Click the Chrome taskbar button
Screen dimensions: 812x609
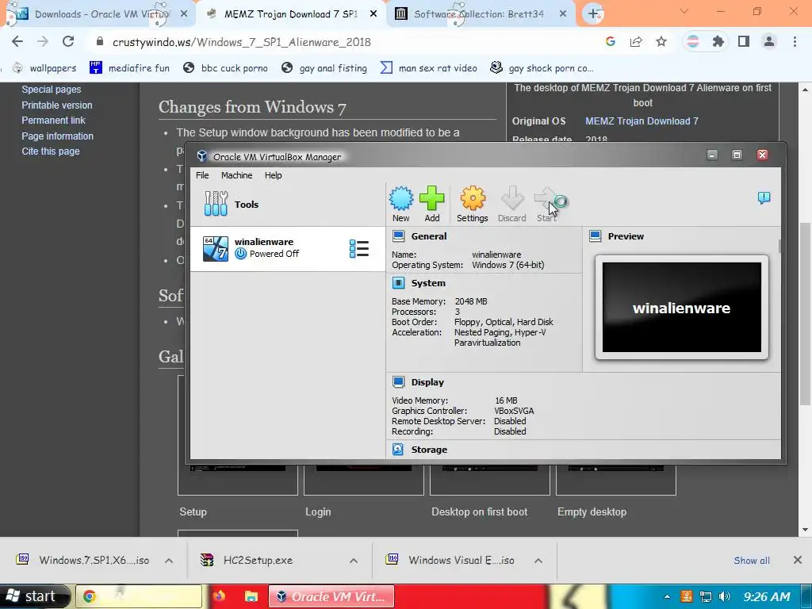[x=140, y=596]
